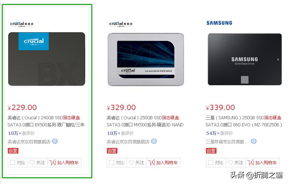The image size is (288, 184).
Task: Click chat icon beside 英睿达京东自营旗舰店 under ¥229 item
Action: click(x=55, y=141)
